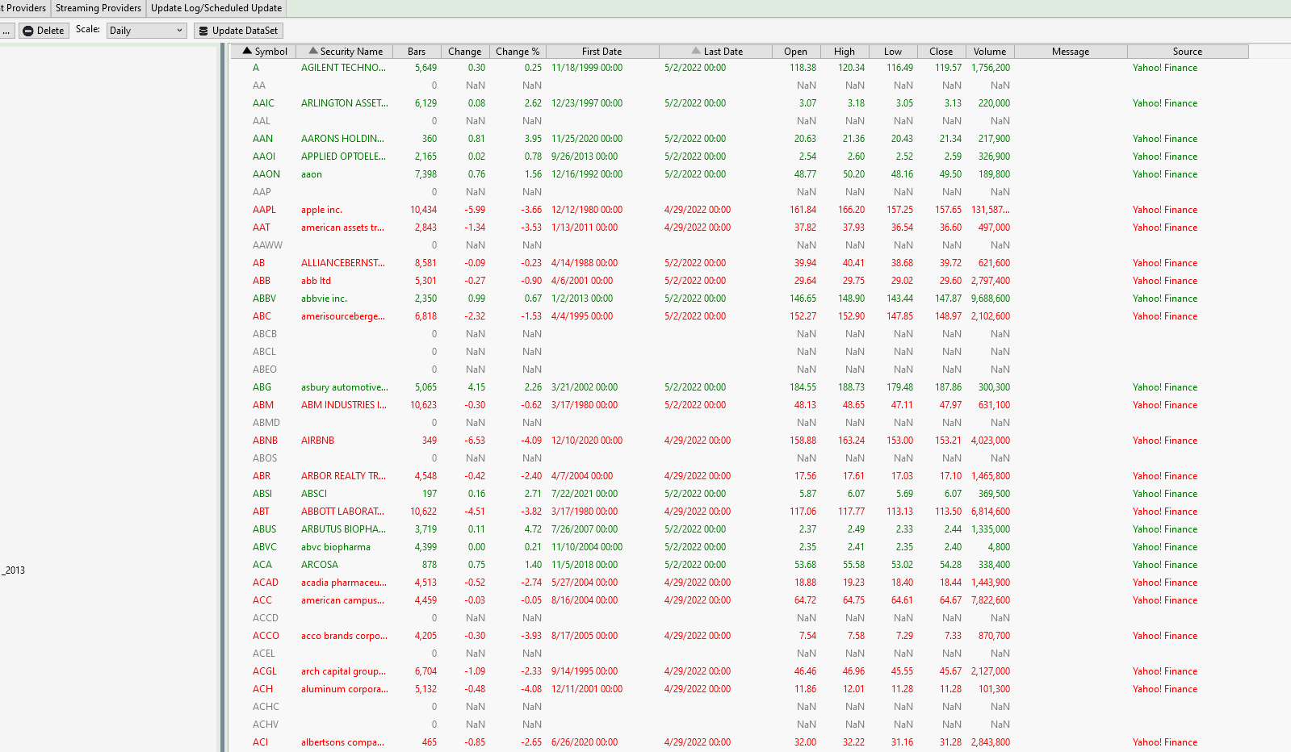This screenshot has height=752, width=1291.
Task: Click the AIRBNB security name
Action: click(x=317, y=441)
